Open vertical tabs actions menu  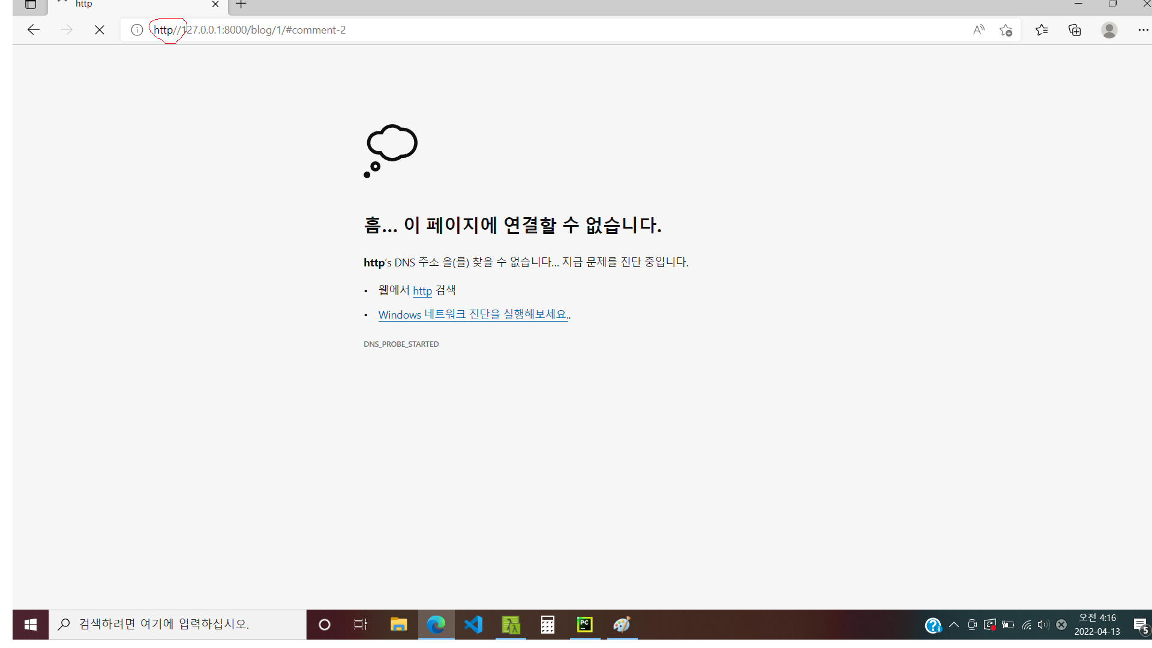coord(31,5)
